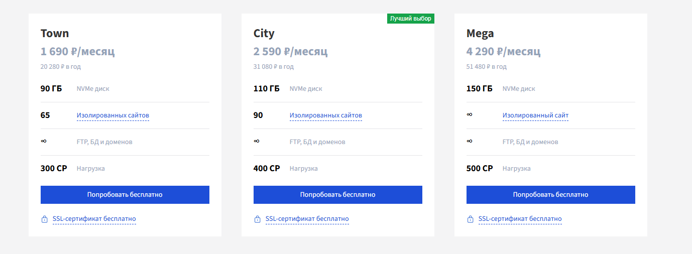
Task: Open Изолированный сайт link in Mega card
Action: click(535, 115)
